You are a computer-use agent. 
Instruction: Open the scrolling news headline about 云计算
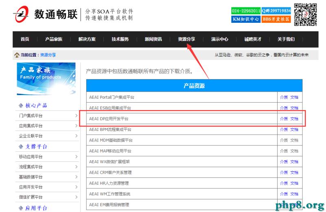262,55
